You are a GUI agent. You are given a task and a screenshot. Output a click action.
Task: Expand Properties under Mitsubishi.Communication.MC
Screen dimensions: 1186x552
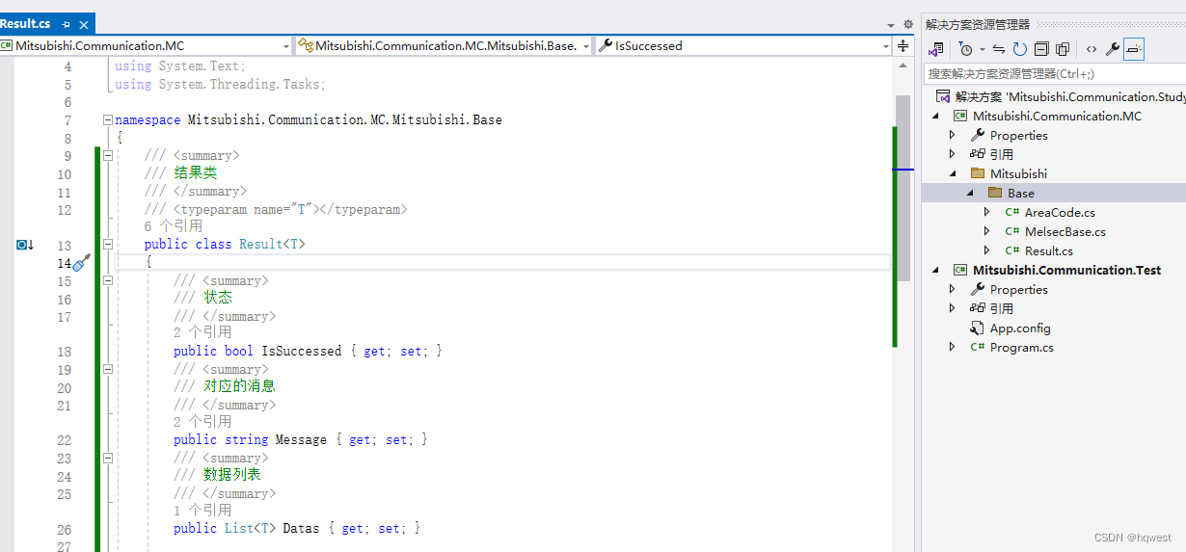952,135
